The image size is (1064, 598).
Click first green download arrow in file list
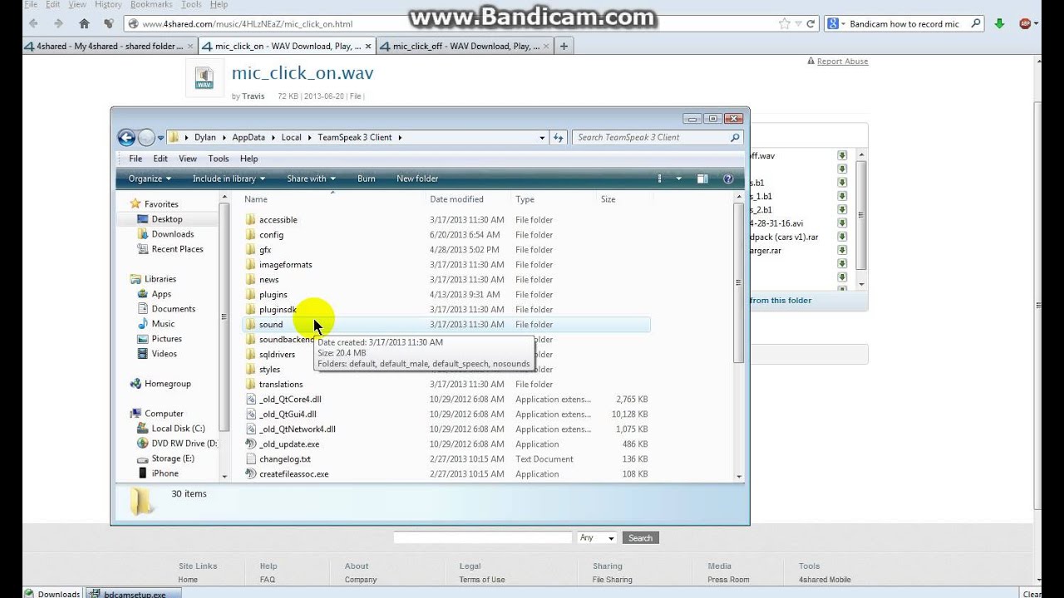(842, 155)
